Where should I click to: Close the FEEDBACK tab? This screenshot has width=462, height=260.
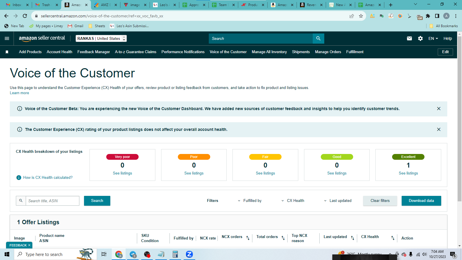tap(29, 245)
